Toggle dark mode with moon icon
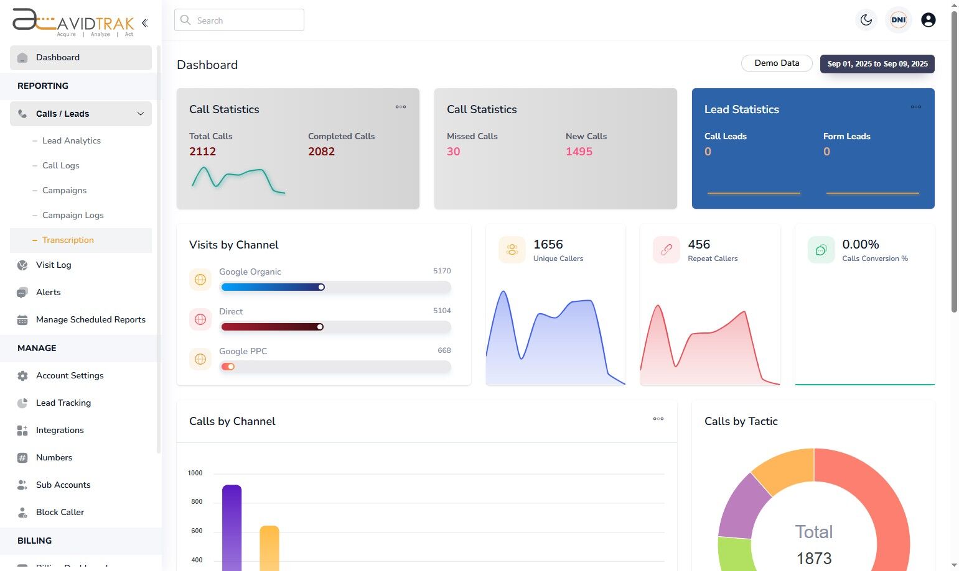 tap(866, 20)
